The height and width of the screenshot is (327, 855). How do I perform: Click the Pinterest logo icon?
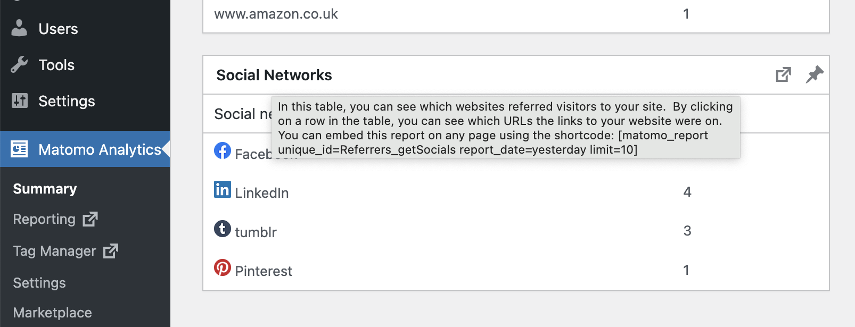[223, 267]
